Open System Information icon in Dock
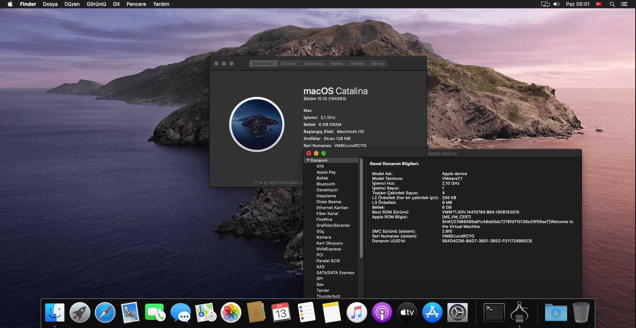 click(x=519, y=312)
